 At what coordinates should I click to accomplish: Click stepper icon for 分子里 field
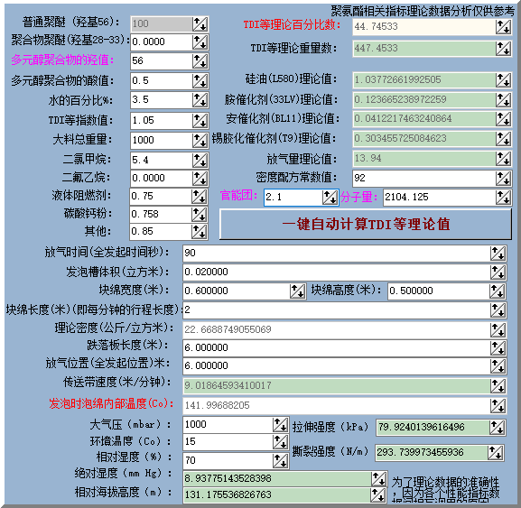pyautogui.click(x=503, y=198)
